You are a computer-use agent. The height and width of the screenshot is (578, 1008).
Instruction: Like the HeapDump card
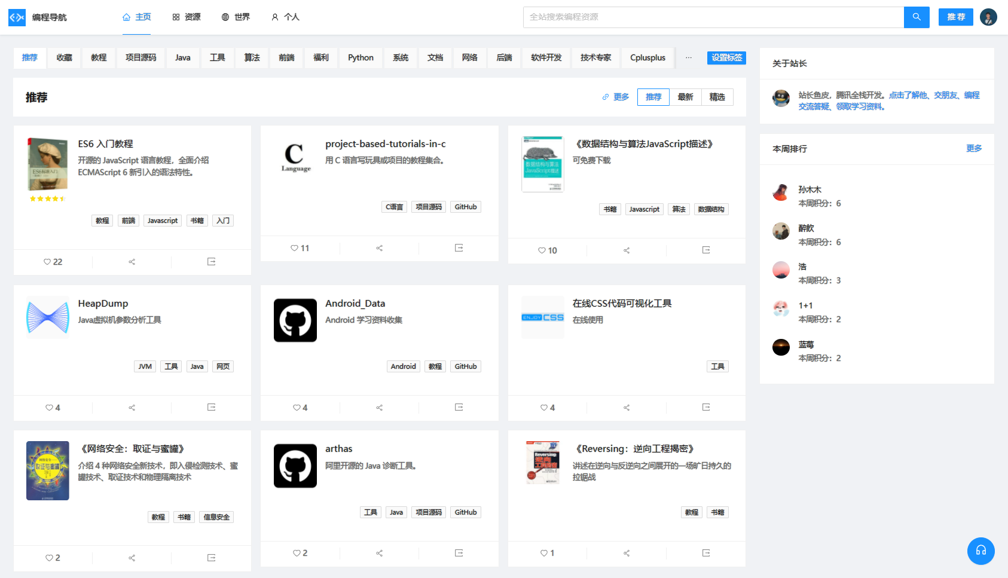(53, 408)
